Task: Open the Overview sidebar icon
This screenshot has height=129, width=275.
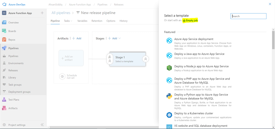Action: click(x=4, y=23)
